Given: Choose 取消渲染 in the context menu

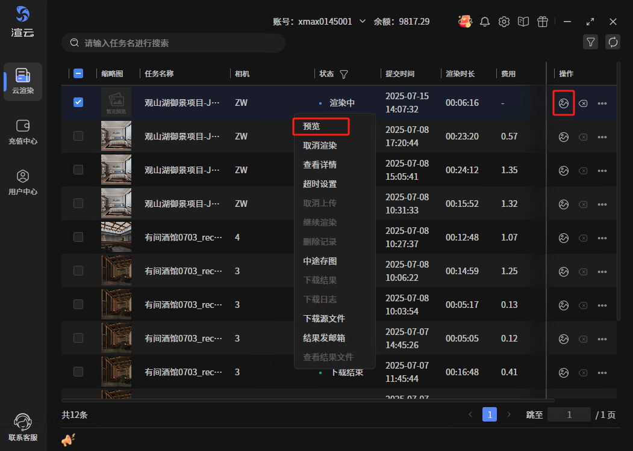Looking at the screenshot, I should 320,146.
